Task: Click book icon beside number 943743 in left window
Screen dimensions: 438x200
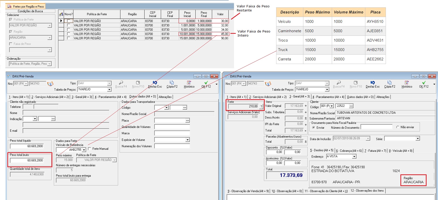Action: click(x=50, y=84)
